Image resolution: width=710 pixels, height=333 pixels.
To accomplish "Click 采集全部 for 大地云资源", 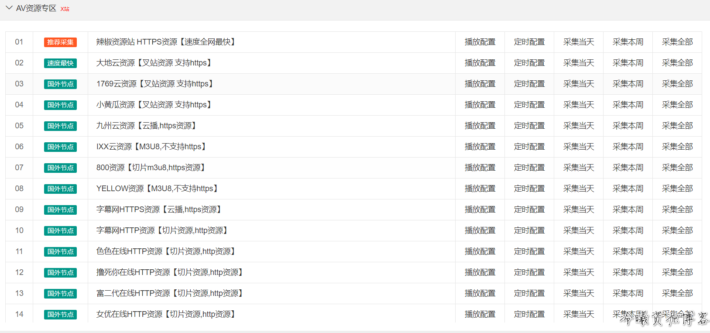I will pyautogui.click(x=677, y=63).
